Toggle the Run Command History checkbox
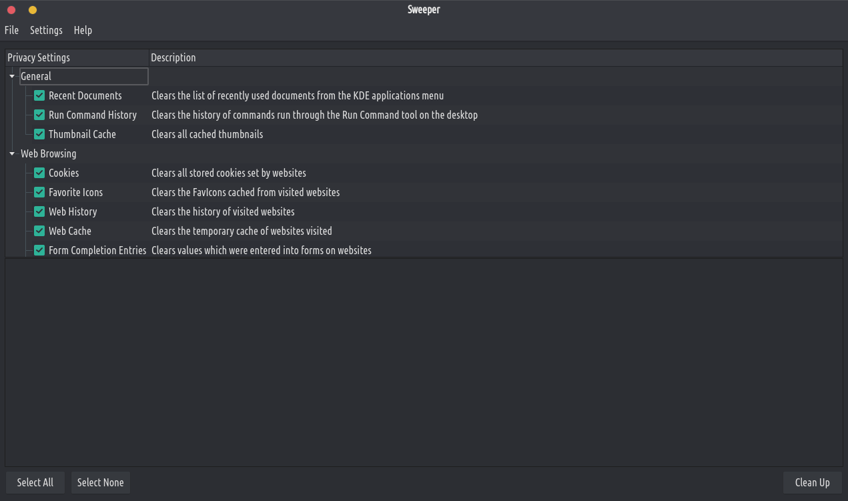Viewport: 848px width, 501px height. [39, 115]
